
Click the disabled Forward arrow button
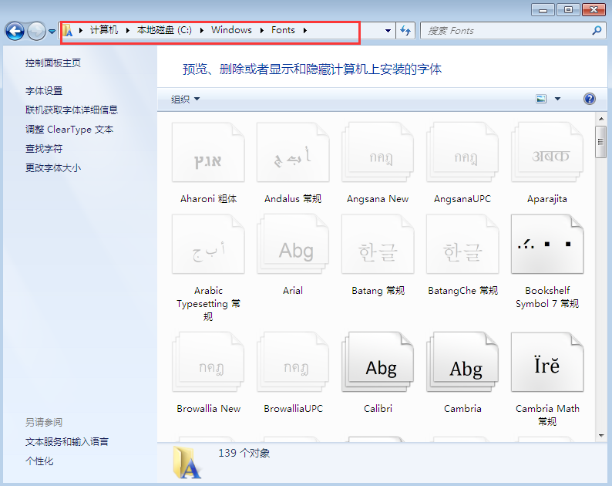[x=36, y=32]
